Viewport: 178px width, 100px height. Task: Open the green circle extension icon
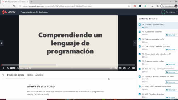145,6
